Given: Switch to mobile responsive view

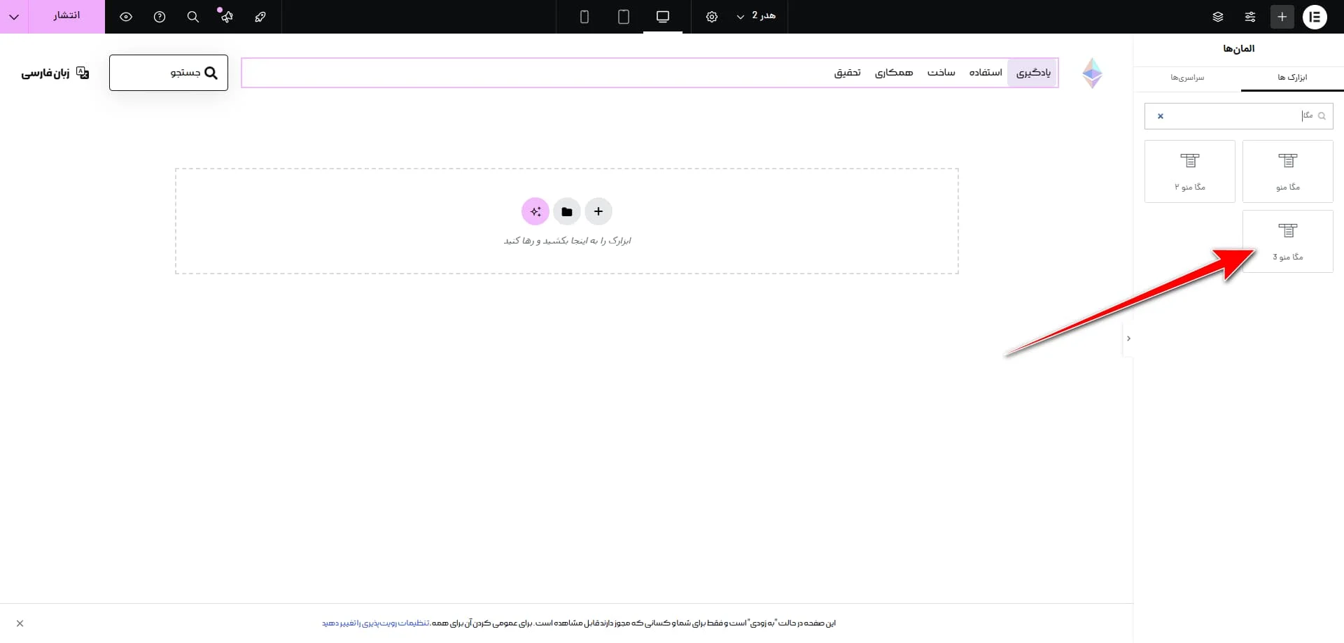Looking at the screenshot, I should (584, 17).
